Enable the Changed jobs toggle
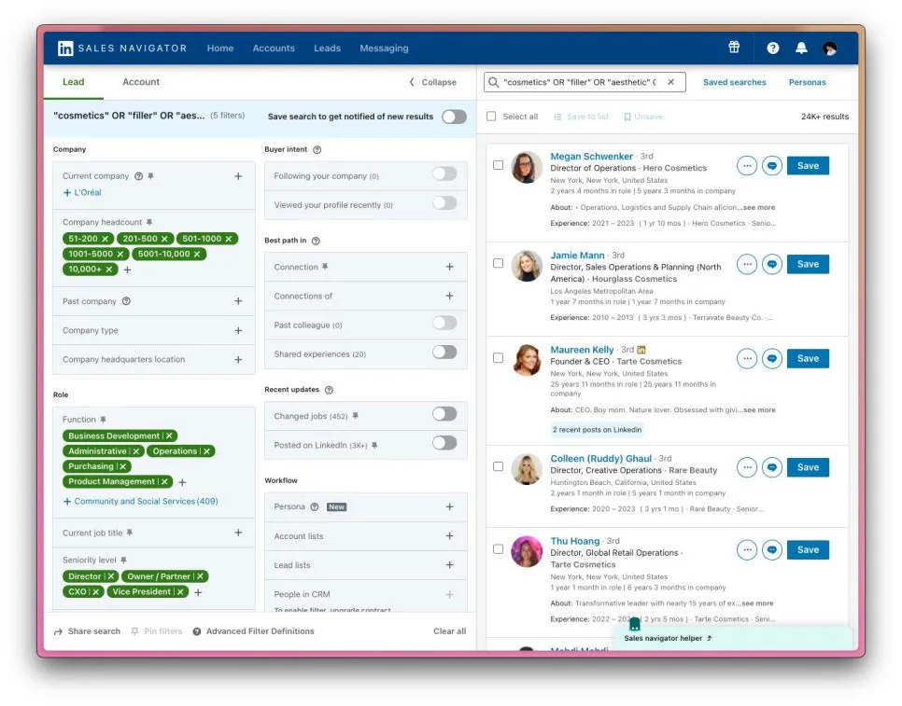The height and width of the screenshot is (706, 902). [x=444, y=414]
